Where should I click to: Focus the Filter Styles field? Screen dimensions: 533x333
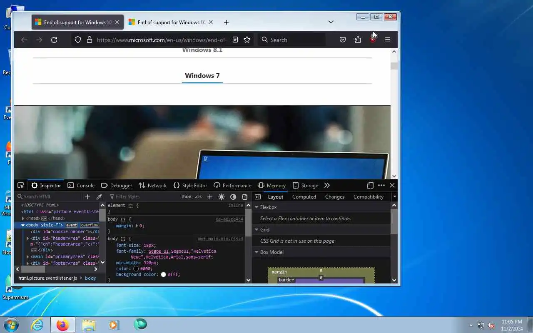(x=144, y=196)
